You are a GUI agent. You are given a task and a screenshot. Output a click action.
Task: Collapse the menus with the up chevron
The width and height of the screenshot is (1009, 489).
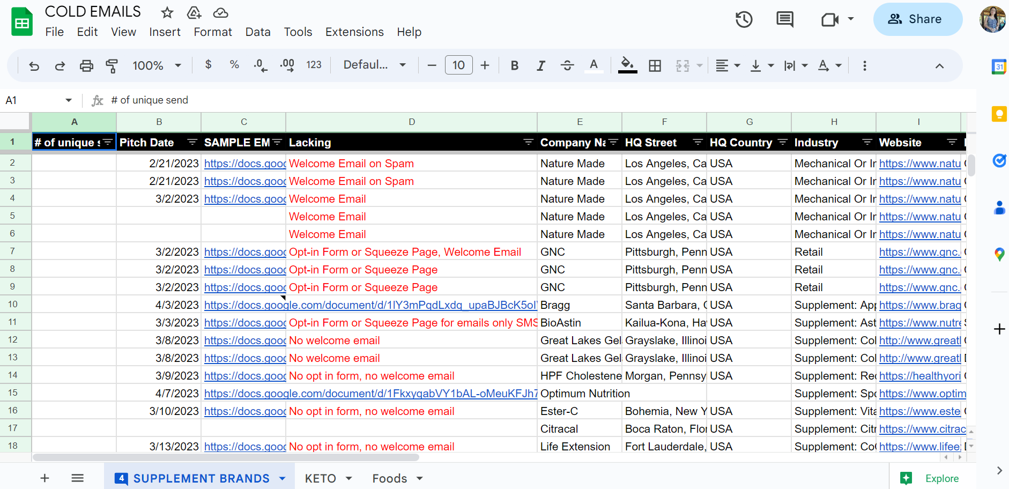[939, 65]
